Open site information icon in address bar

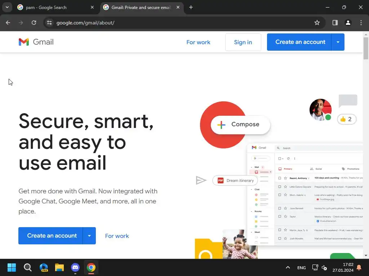[49, 23]
